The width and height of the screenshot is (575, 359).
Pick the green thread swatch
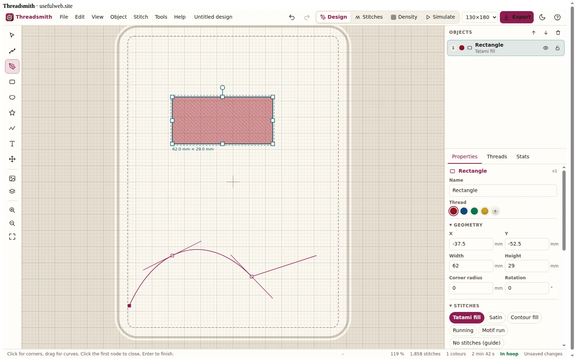[x=474, y=211]
